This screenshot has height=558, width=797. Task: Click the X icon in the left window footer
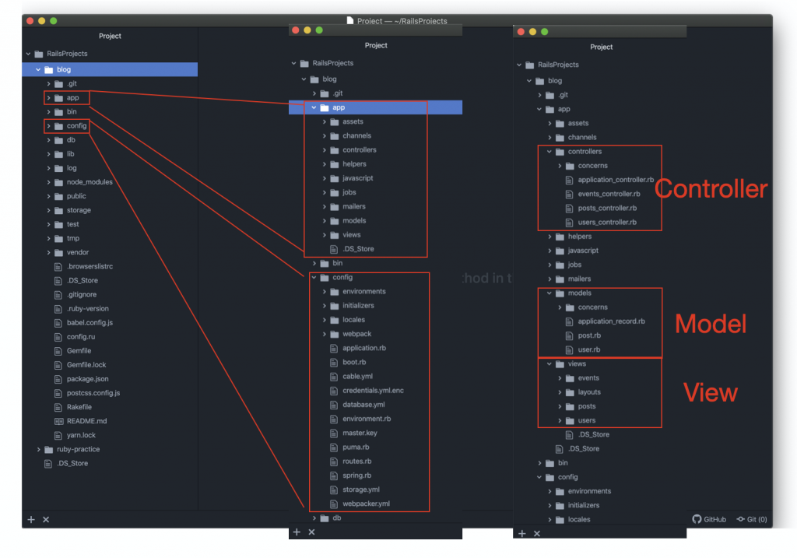[46, 519]
